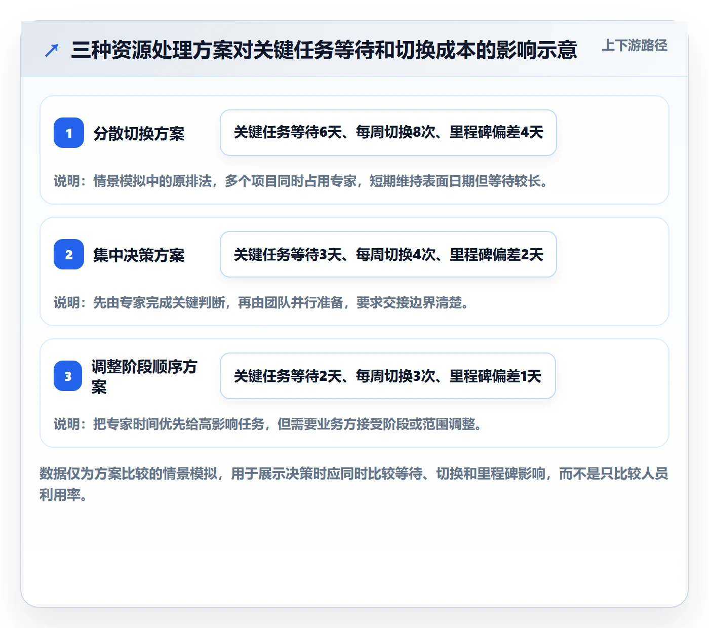Viewport: 709px width, 628px height.
Task: Click the description starting 说明：先由专家完成关键判断
Action: pyautogui.click(x=261, y=303)
